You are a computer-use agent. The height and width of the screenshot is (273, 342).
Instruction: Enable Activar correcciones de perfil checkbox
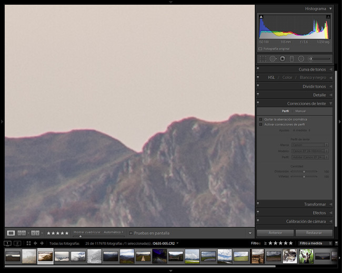[260, 124]
